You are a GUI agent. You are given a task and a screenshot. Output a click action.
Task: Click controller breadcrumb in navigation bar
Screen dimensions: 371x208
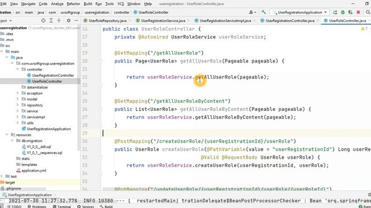pos(122,12)
